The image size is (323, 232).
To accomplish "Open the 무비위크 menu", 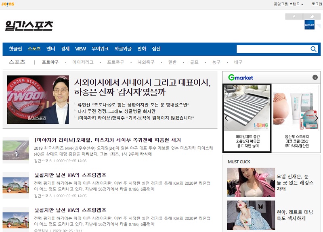I will [x=100, y=49].
